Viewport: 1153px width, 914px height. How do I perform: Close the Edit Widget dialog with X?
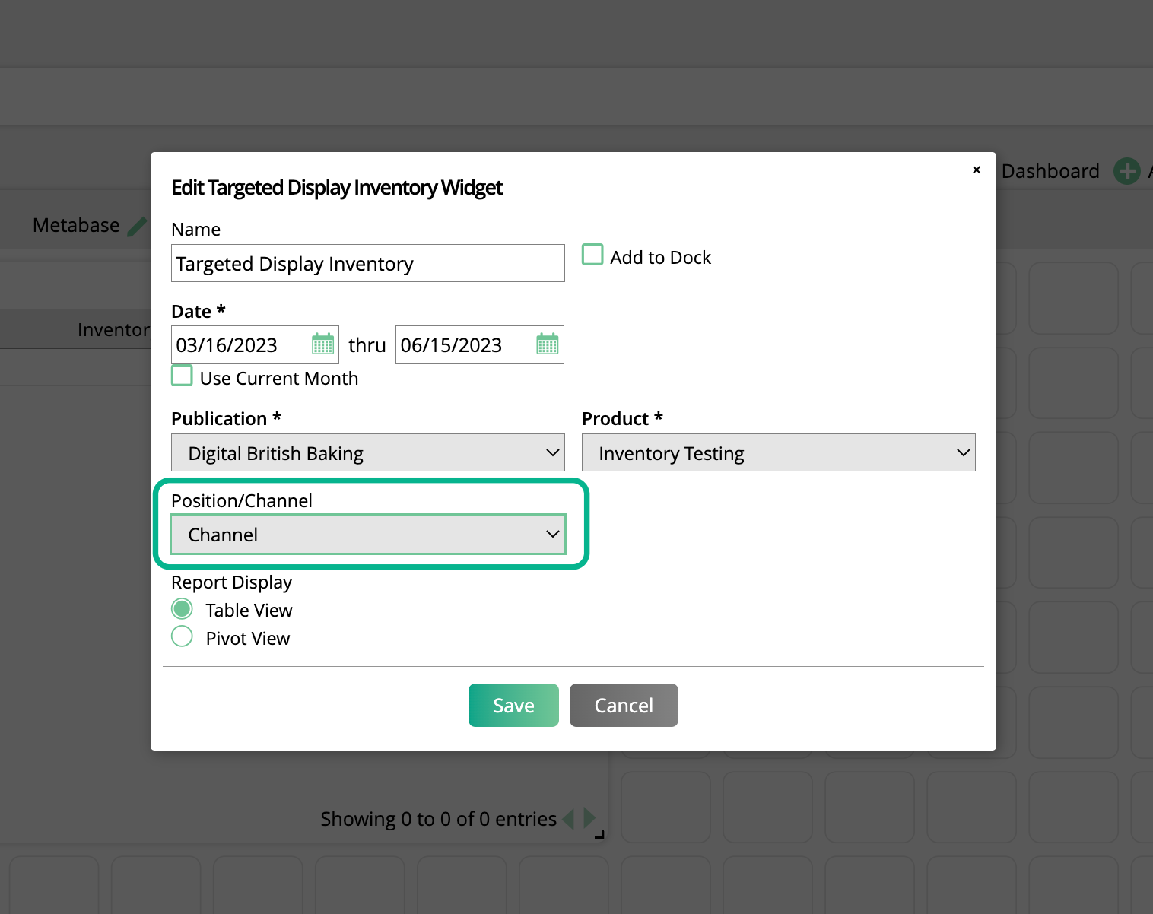coord(977,170)
